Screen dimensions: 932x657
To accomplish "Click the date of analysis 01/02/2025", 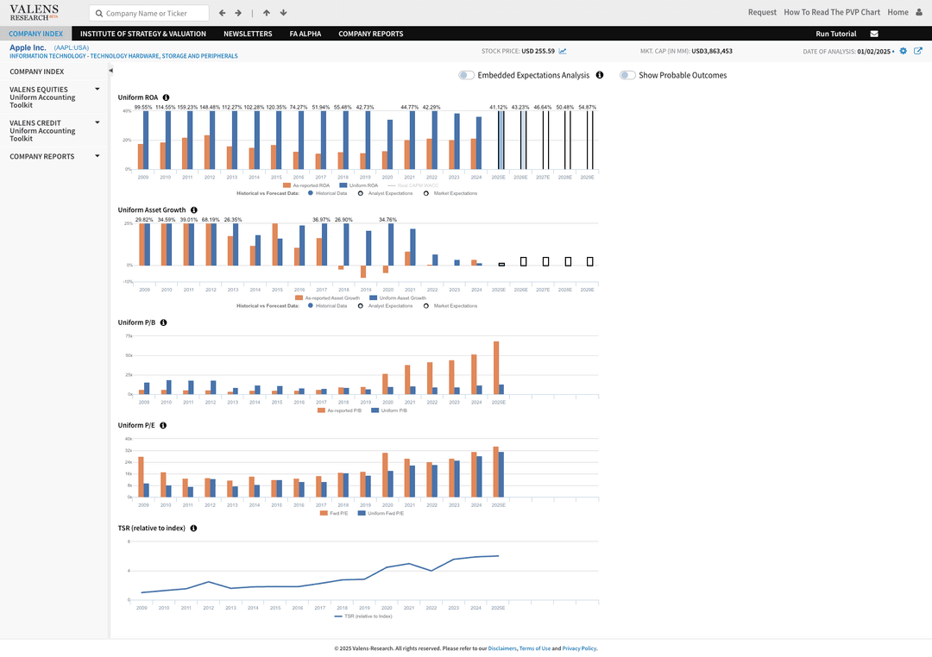I will 873,52.
